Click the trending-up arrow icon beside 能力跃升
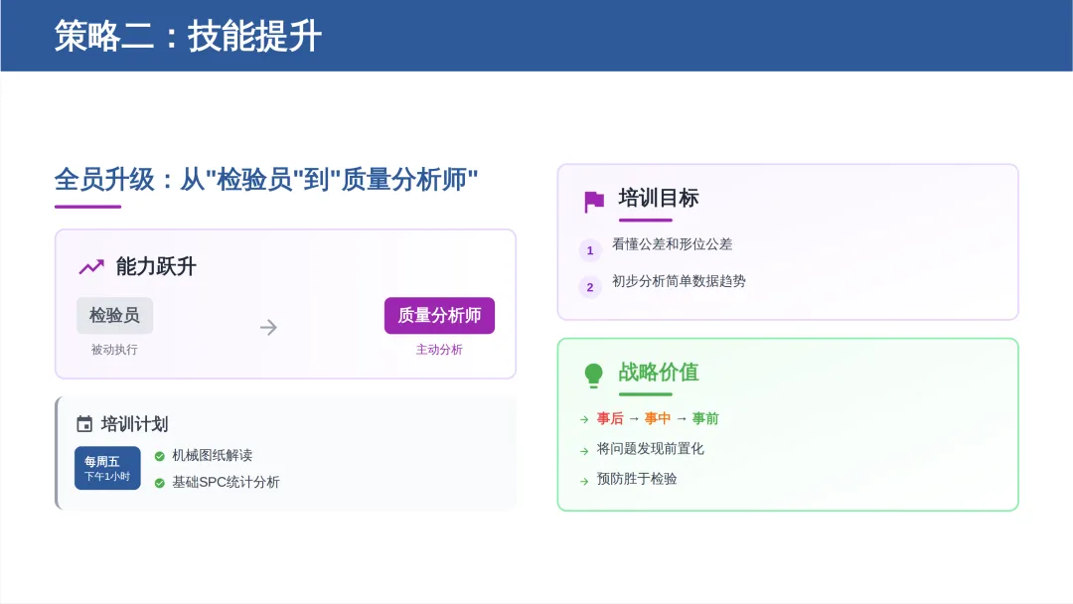The image size is (1073, 604). (x=91, y=266)
